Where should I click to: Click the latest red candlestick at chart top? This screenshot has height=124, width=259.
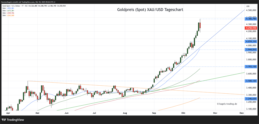[200, 26]
